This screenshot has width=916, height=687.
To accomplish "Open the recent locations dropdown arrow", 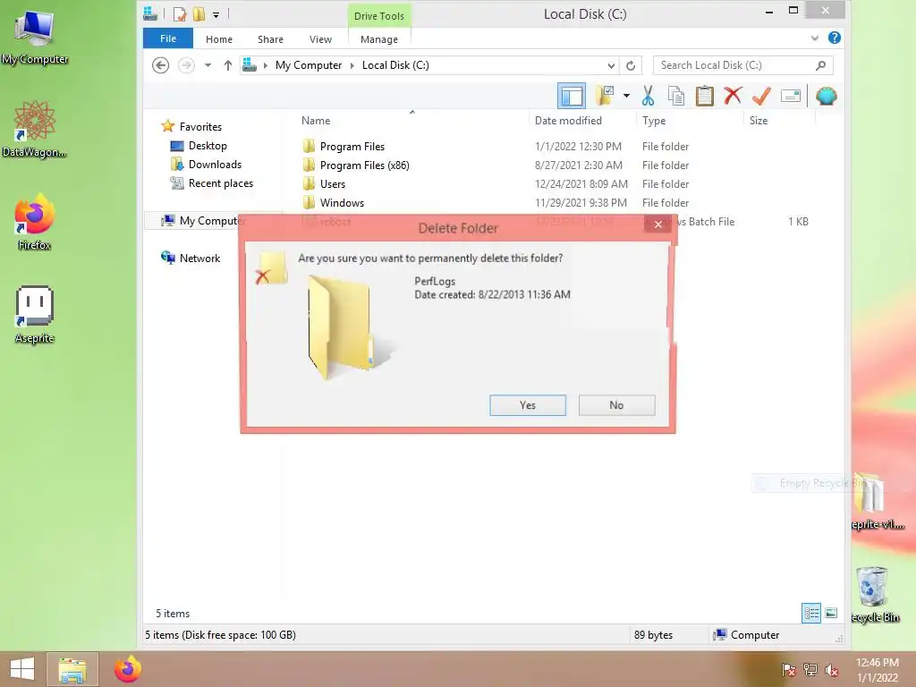I will [208, 65].
